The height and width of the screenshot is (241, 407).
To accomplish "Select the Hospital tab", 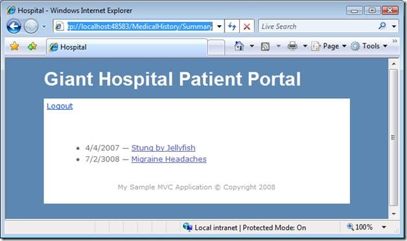I will point(127,47).
